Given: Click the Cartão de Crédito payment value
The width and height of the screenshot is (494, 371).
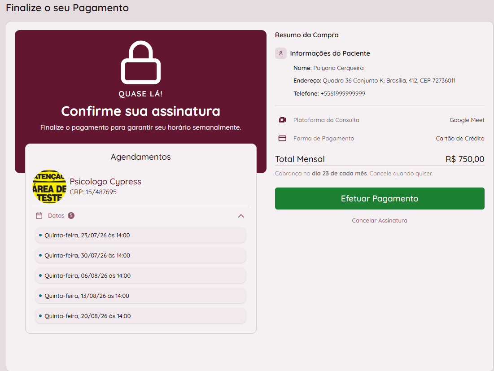Looking at the screenshot, I should (460, 138).
